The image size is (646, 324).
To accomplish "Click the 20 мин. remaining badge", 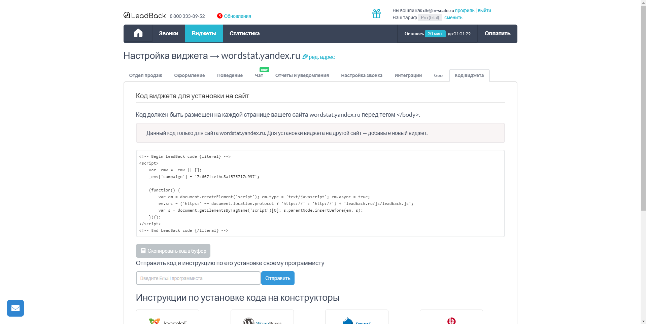I will [x=435, y=34].
